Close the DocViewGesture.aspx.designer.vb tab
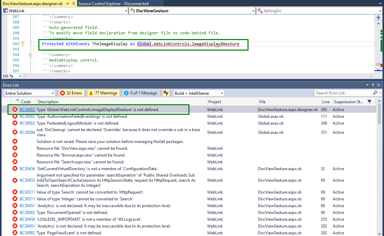This screenshot has height=236, width=384. (73, 3)
